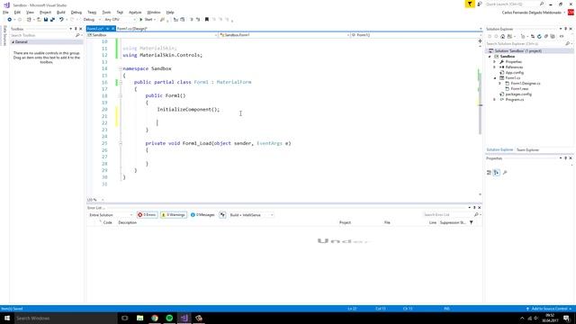Open Chrome from the Windows taskbar

click(x=155, y=318)
